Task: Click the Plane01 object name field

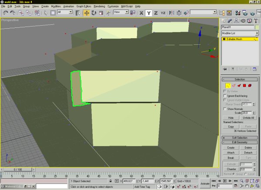Action: [237, 28]
